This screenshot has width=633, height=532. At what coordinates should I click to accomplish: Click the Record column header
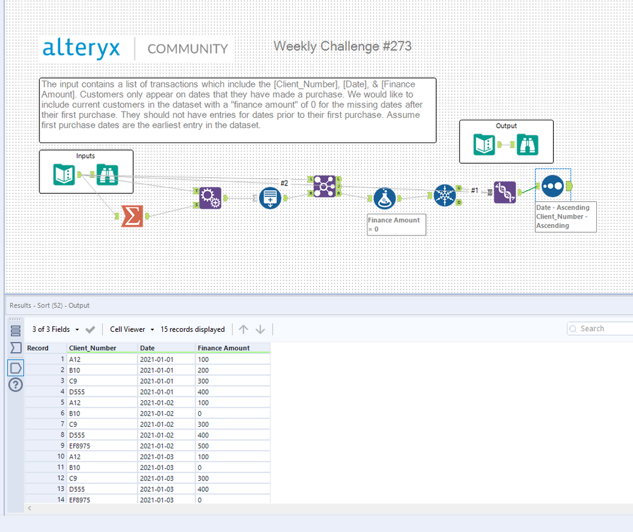(46, 348)
